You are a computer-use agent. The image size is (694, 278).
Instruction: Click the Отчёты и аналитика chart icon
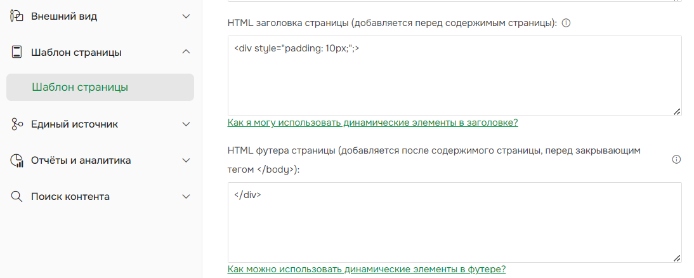pos(17,161)
